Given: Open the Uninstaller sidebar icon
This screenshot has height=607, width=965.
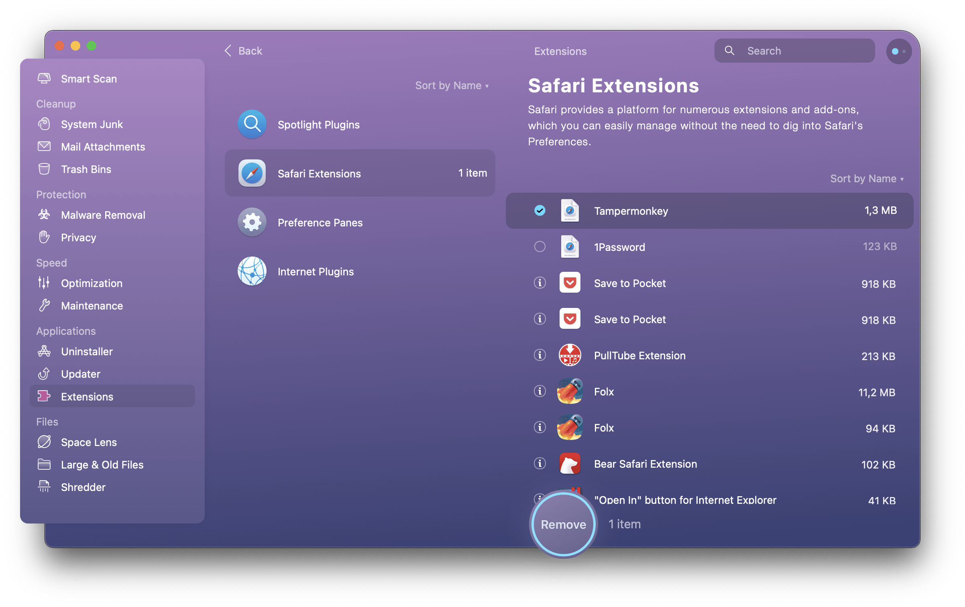Looking at the screenshot, I should 44,351.
